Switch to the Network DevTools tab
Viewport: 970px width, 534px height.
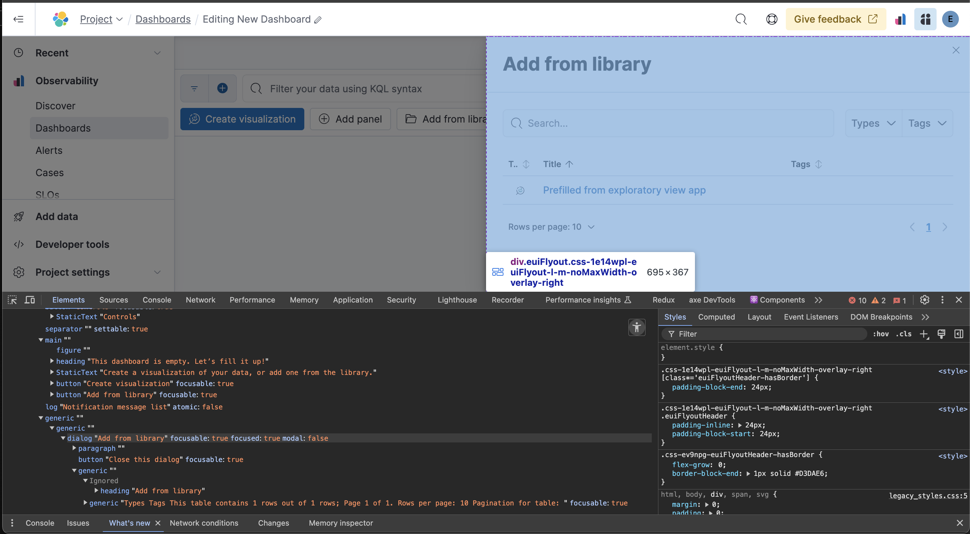[x=200, y=300]
